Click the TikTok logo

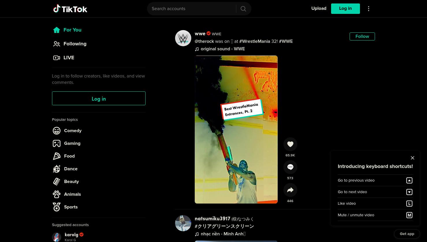(70, 9)
